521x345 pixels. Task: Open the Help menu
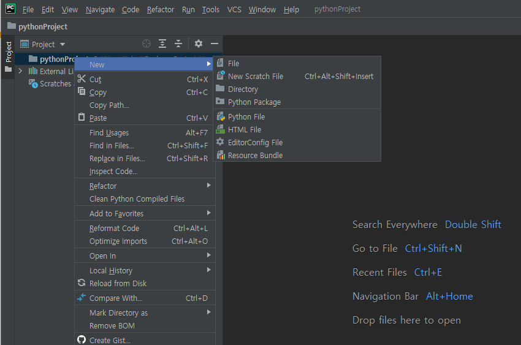[x=291, y=10]
